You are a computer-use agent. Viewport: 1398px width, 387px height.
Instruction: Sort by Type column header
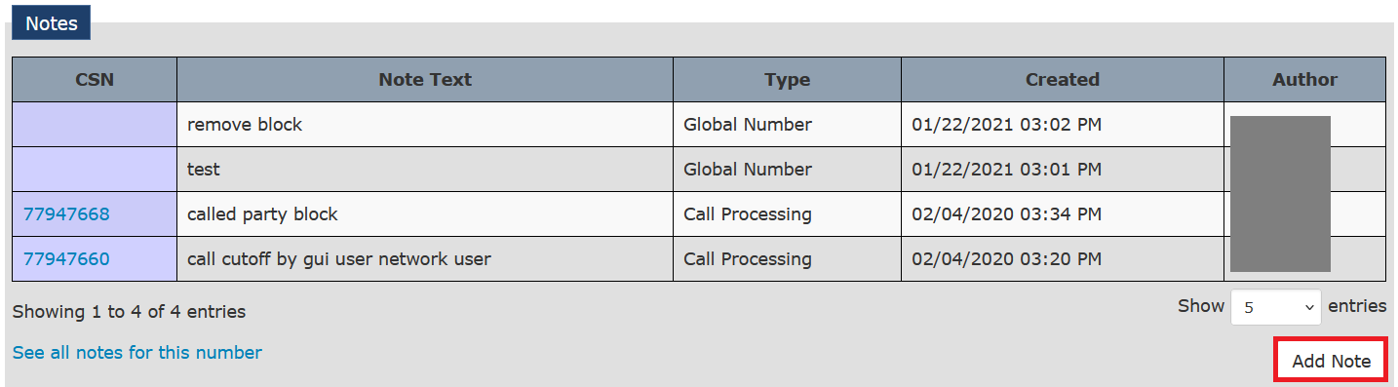(x=787, y=80)
